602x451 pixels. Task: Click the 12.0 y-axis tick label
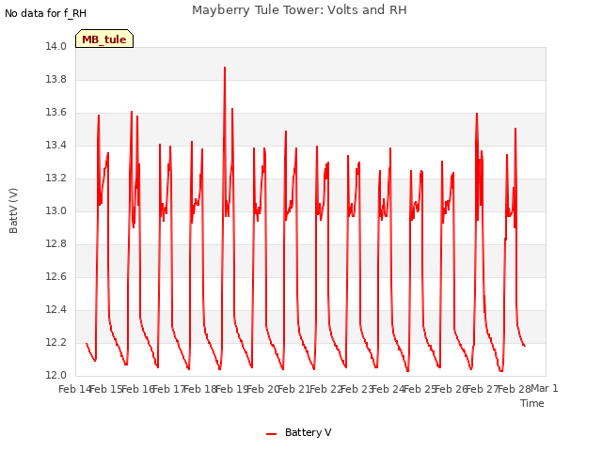click(x=56, y=375)
